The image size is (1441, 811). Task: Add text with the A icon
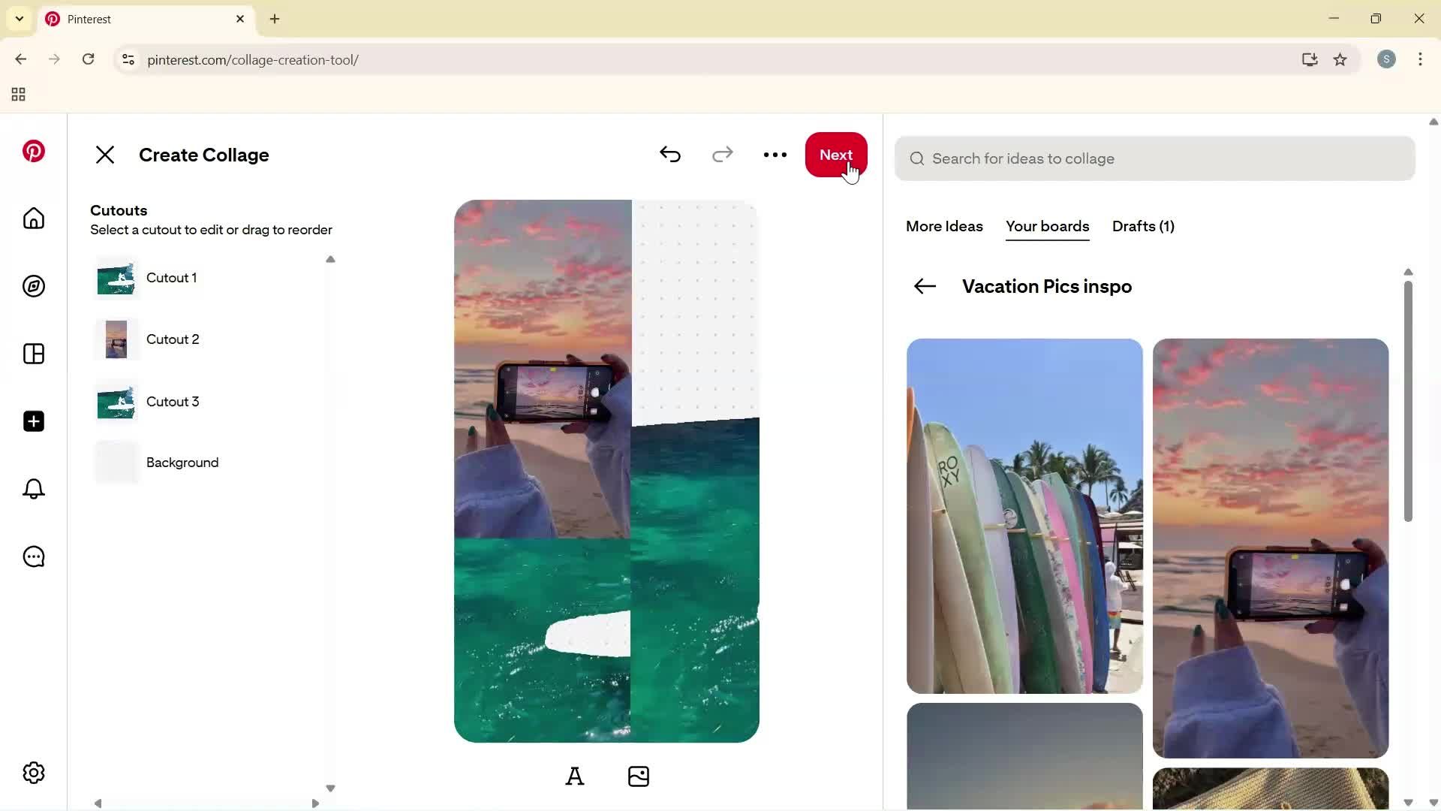[575, 776]
